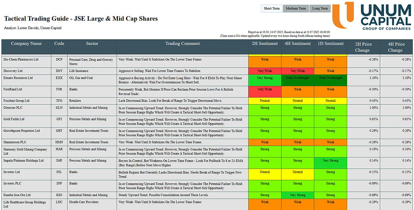Select the Kumba Iron Ore Ltd name
Viewport: 414px width, 210px height.
pyautogui.click(x=17, y=195)
